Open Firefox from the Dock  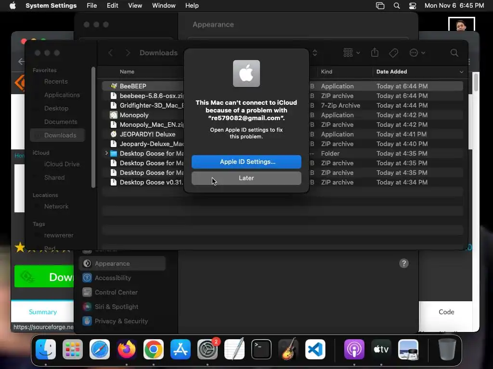tap(127, 349)
